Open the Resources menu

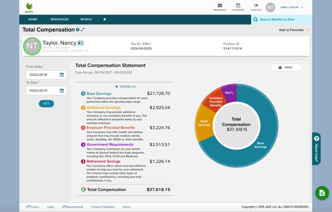click(59, 19)
